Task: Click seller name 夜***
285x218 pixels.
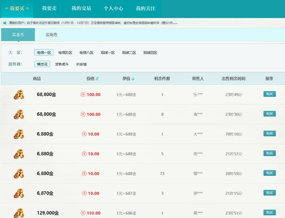Action: (198, 114)
